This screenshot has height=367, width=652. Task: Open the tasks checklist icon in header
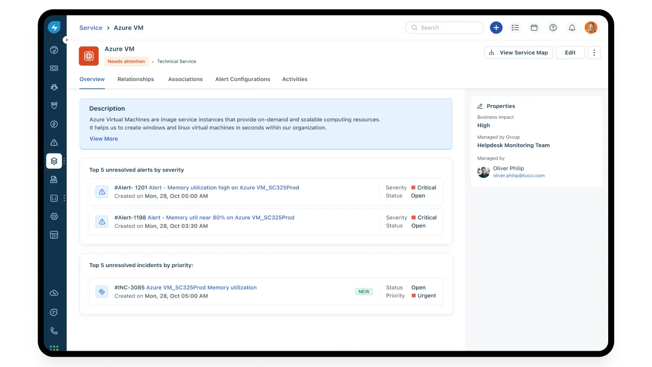click(x=515, y=28)
